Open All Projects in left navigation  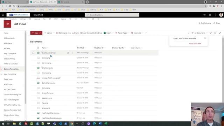(8, 43)
